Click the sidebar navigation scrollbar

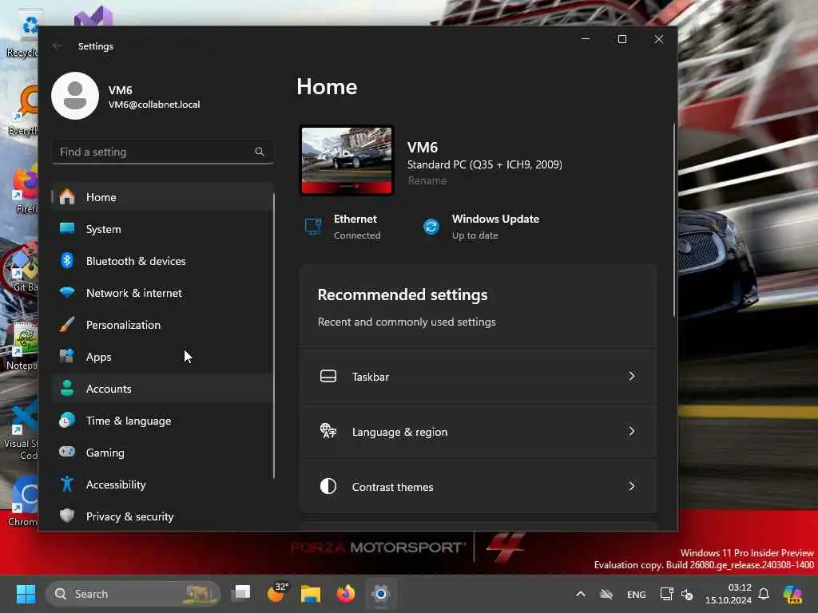273,336
